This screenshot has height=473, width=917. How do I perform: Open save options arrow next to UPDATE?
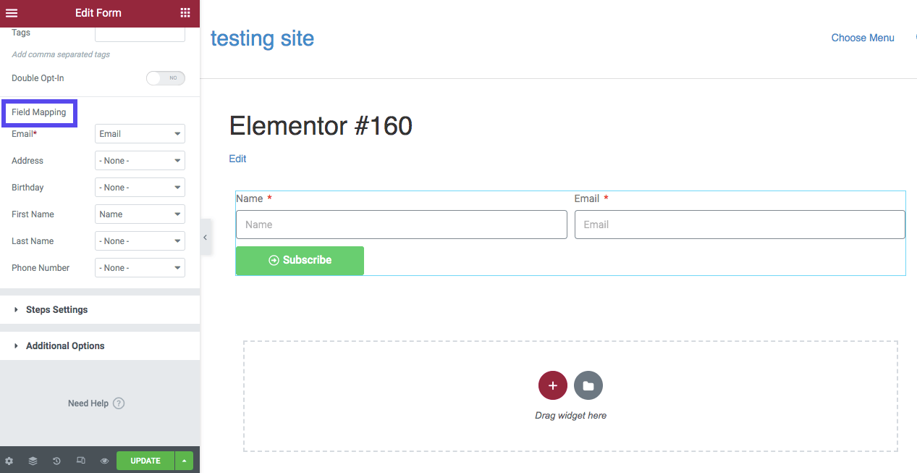tap(184, 460)
